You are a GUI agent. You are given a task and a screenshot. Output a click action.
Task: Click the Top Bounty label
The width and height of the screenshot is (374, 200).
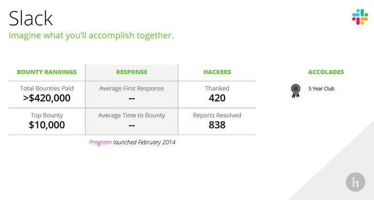pyautogui.click(x=47, y=115)
